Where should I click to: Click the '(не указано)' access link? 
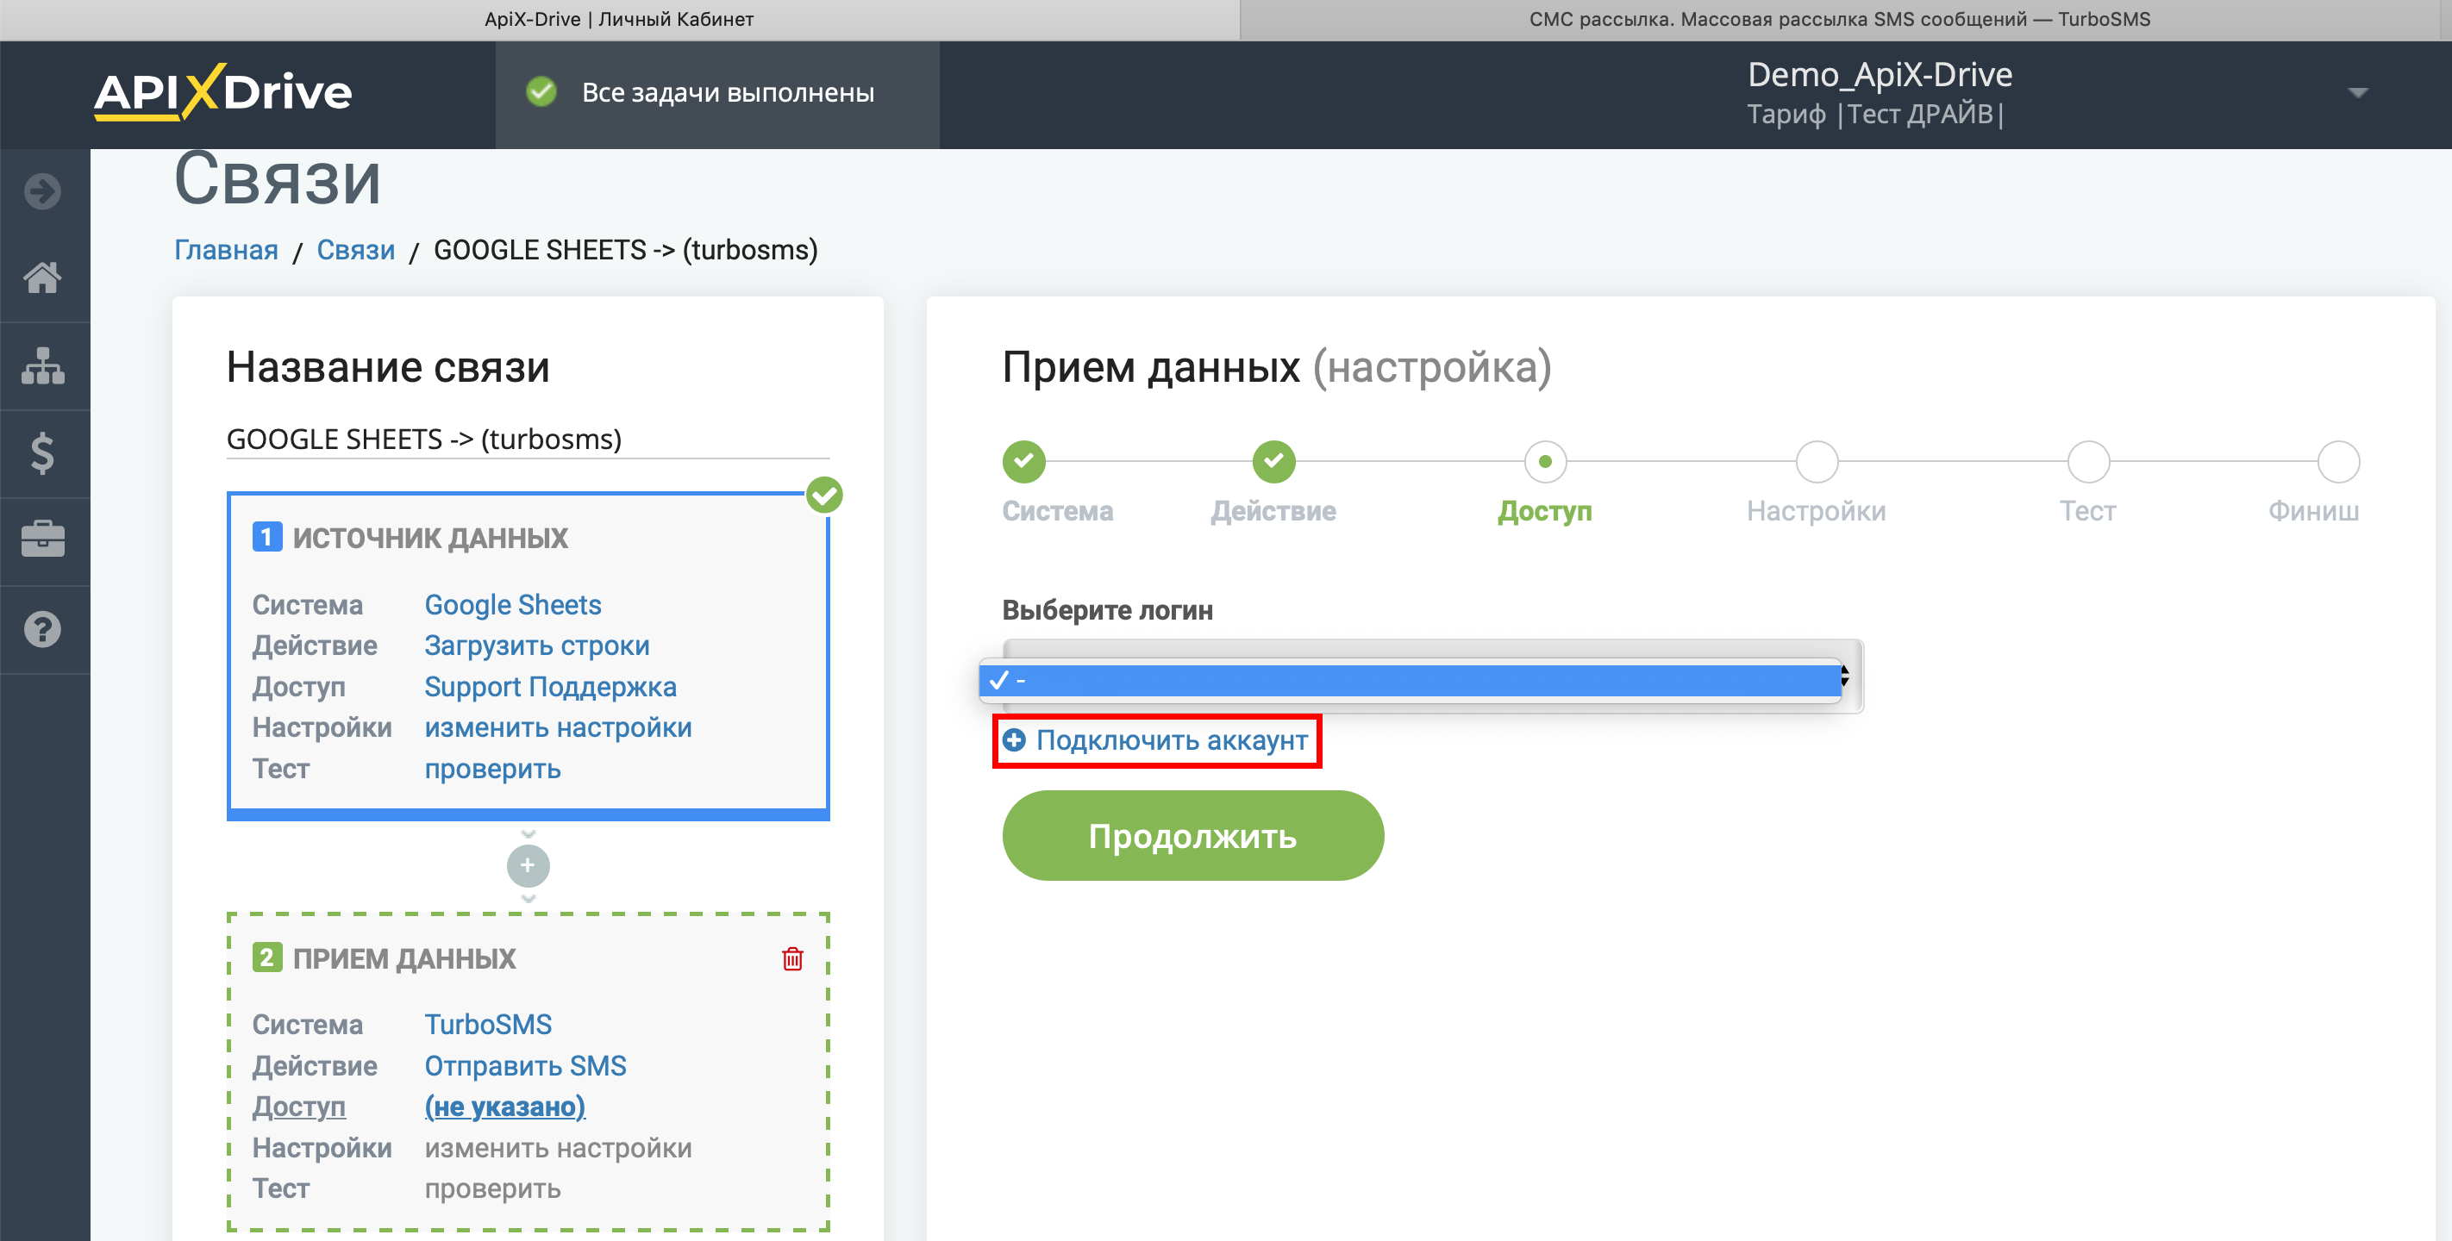(504, 1106)
